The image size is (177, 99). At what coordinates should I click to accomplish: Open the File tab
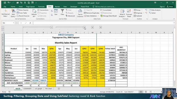click(5, 7)
